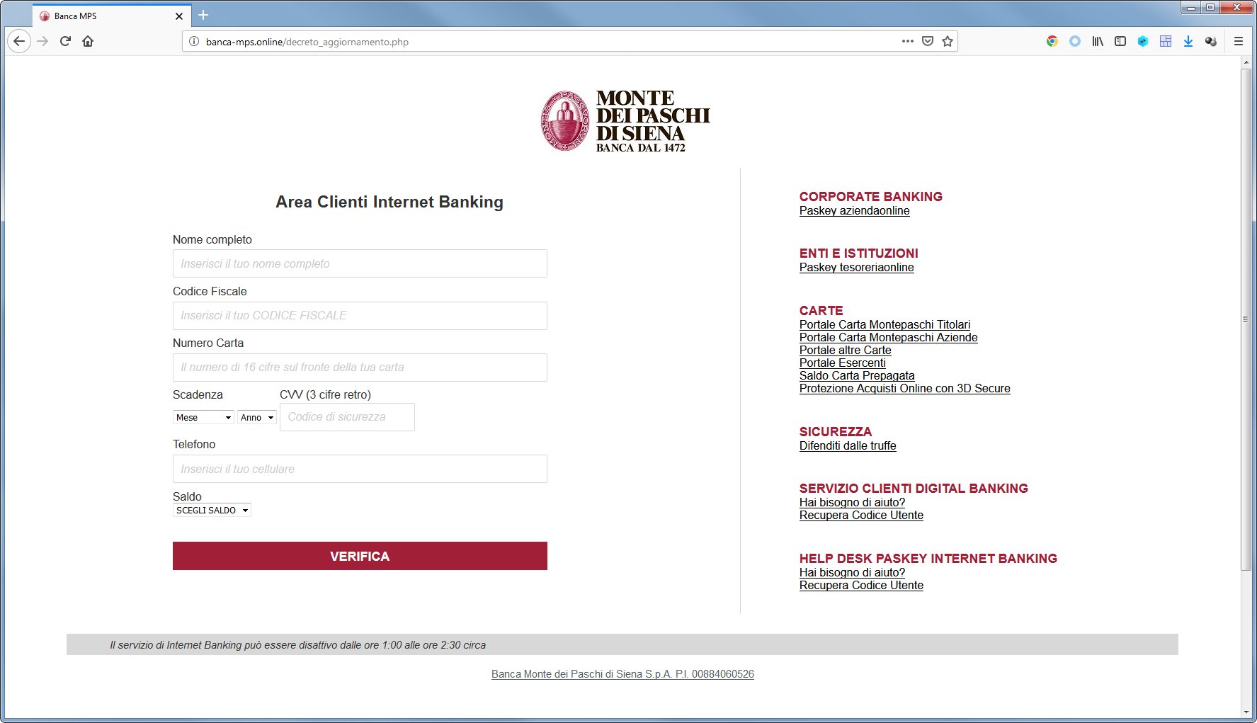Click 'Hai bisogno di aiuto?' under Help Desk Paskey
The height and width of the screenshot is (723, 1257).
click(x=852, y=572)
